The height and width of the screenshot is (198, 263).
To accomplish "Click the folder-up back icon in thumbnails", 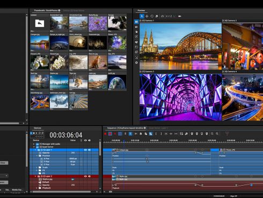I will pyautogui.click(x=40, y=23).
